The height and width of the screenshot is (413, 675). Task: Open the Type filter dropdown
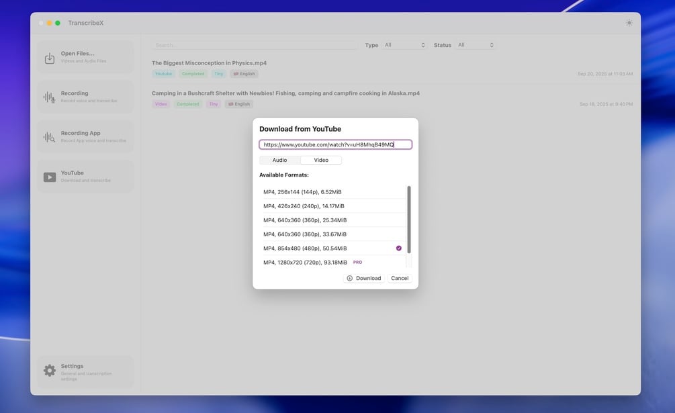click(404, 45)
